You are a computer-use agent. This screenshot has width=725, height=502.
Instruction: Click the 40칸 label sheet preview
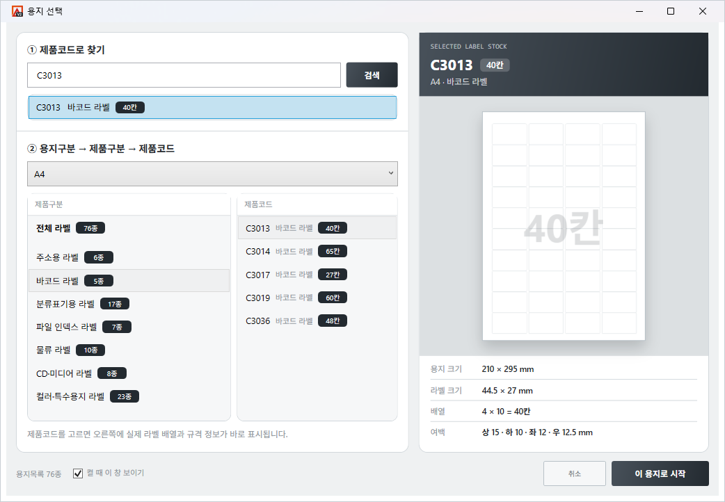click(x=564, y=226)
